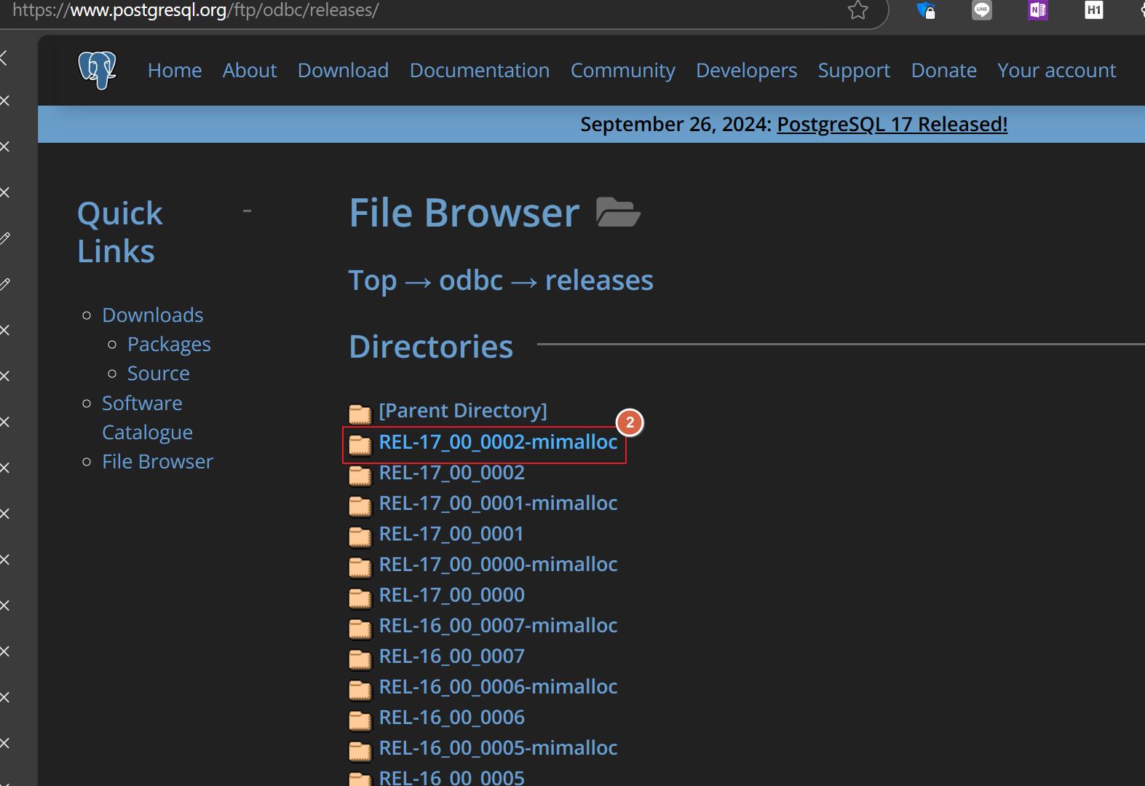Viewport: 1145px width, 786px height.
Task: Navigate to Top breadcrumb
Action: (373, 280)
